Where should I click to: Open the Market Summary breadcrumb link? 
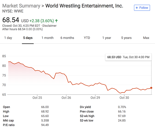point(21,6)
